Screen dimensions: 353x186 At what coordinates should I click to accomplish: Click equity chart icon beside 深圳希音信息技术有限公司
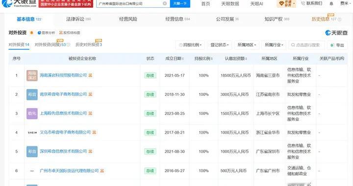[x=90, y=151]
